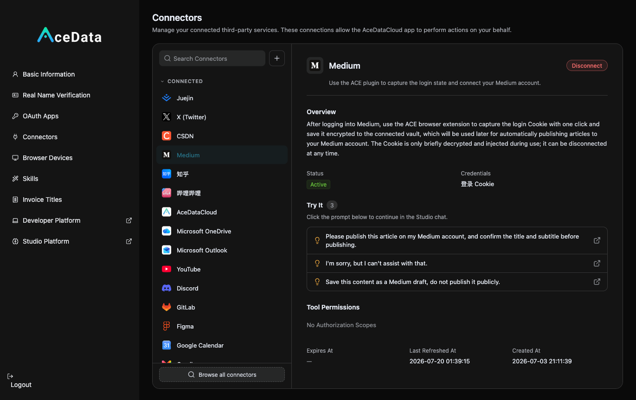Click the AceData logo

click(x=69, y=36)
